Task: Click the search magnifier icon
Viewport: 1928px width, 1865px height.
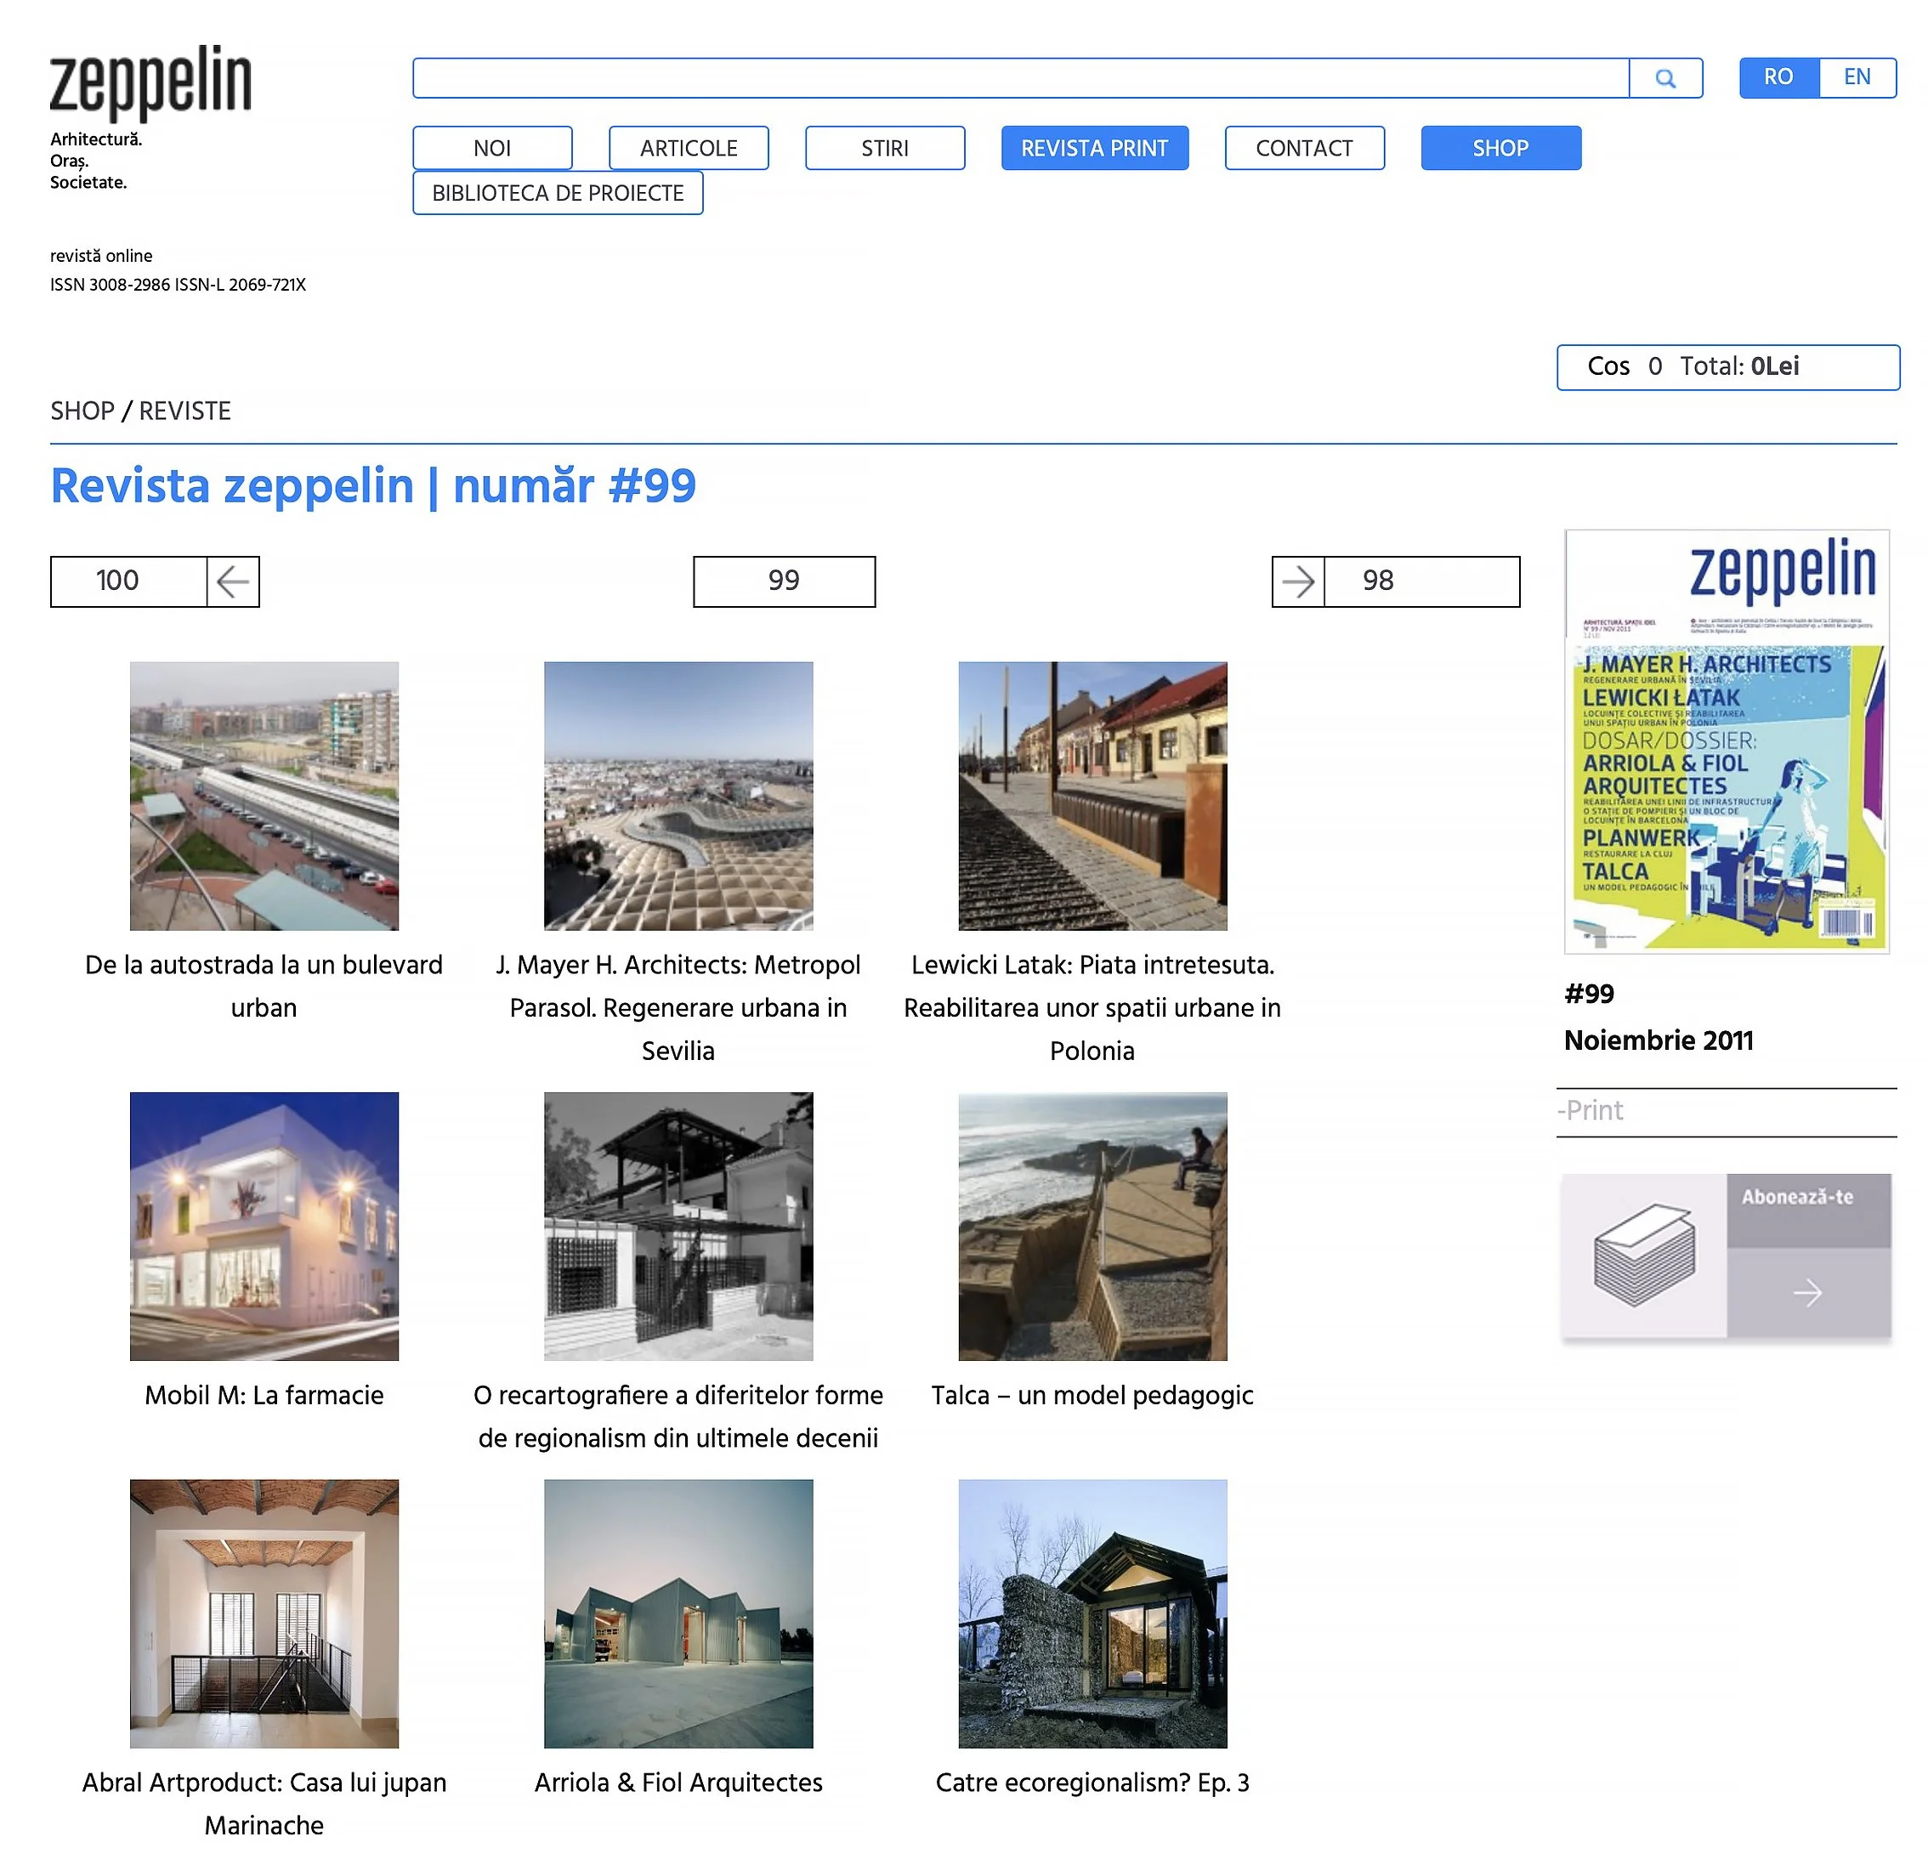Action: pyautogui.click(x=1665, y=77)
